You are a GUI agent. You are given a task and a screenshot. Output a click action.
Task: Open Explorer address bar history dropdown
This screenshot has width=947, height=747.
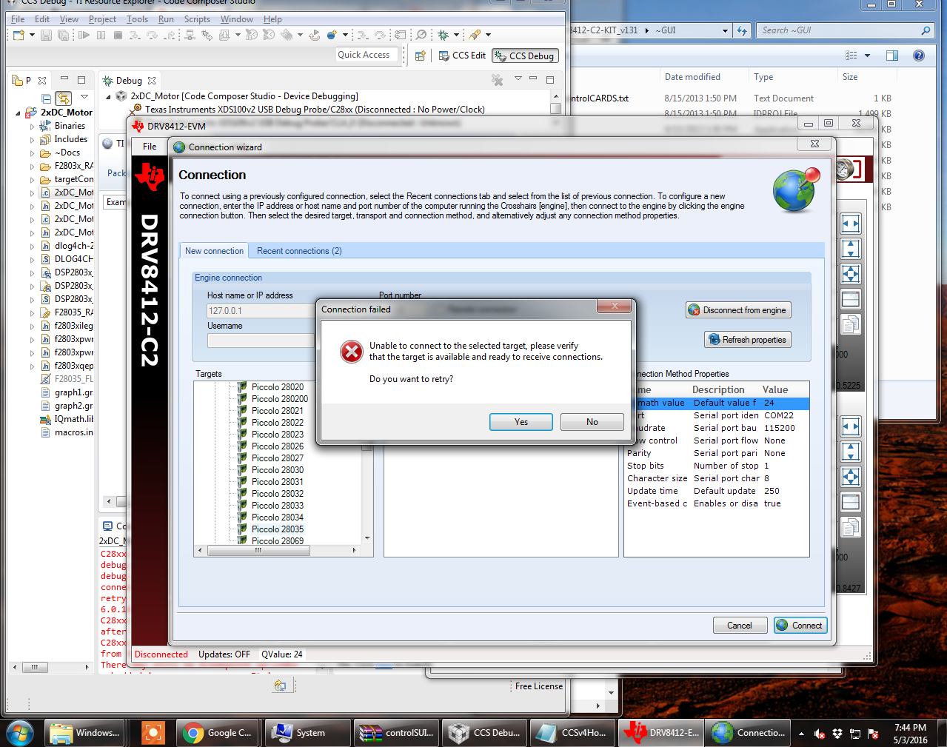click(x=725, y=30)
